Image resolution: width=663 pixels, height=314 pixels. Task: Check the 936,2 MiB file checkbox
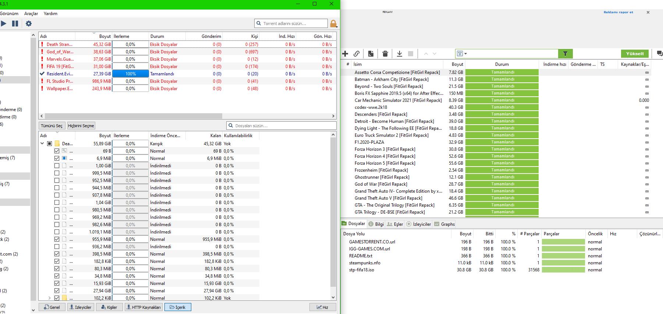click(57, 247)
